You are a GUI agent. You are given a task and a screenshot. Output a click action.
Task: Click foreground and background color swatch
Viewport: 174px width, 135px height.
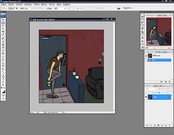coord(3,91)
